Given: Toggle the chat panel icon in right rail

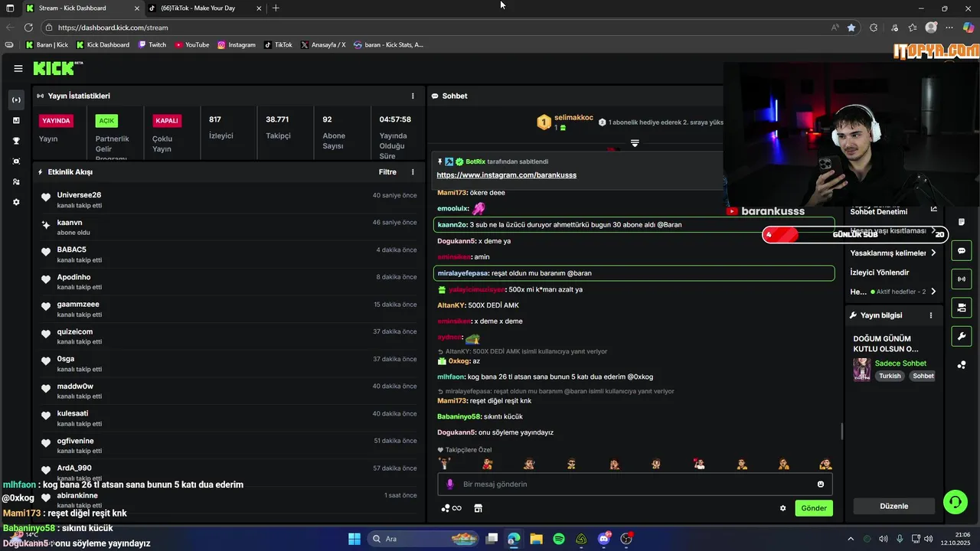Looking at the screenshot, I should click(x=961, y=250).
